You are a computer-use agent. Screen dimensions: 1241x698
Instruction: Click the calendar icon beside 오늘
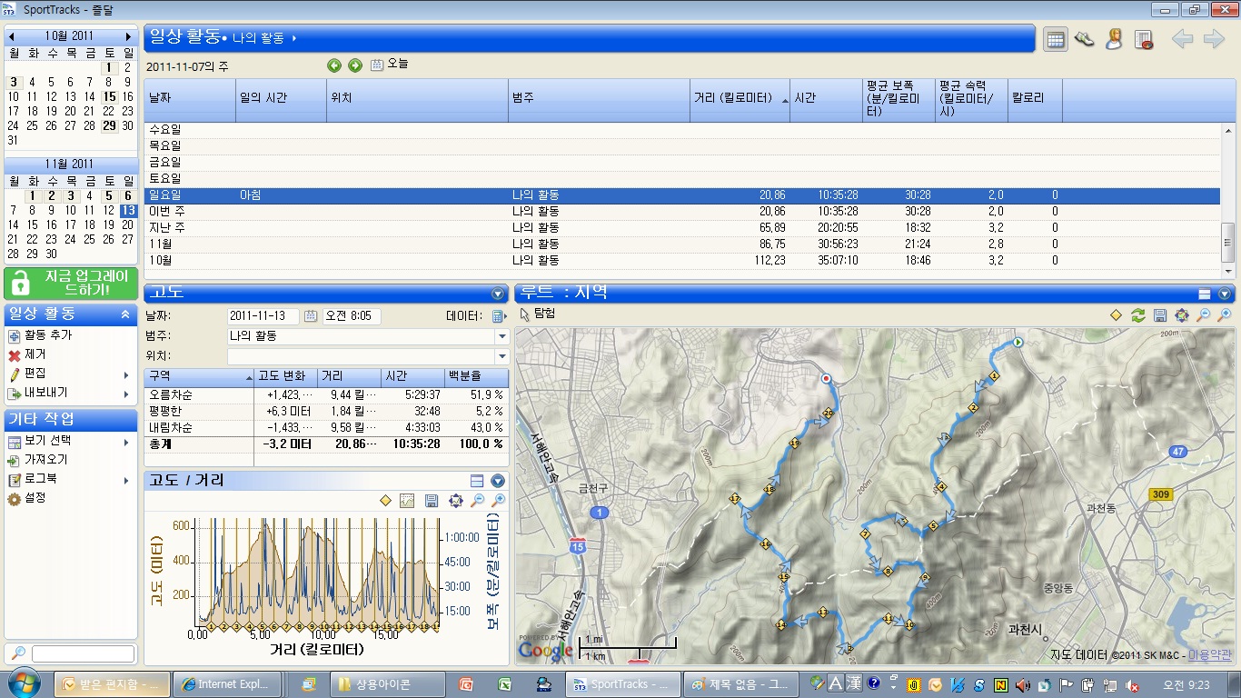tap(377, 65)
